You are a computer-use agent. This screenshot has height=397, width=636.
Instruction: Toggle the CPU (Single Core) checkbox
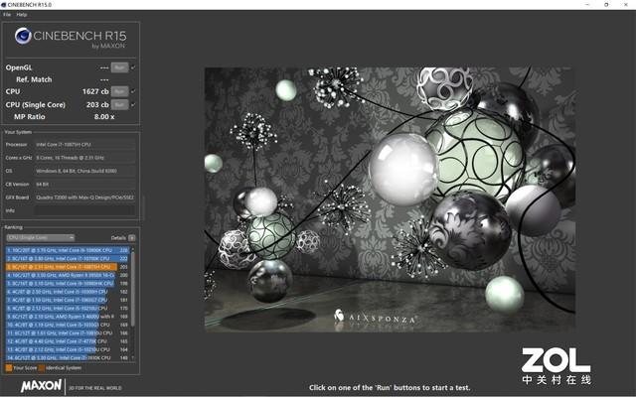tap(133, 104)
